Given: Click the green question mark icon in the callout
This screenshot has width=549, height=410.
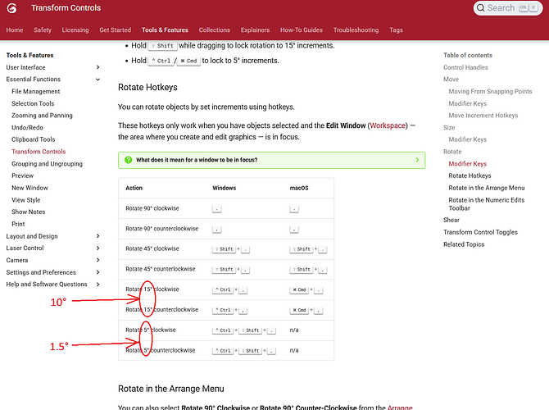Looking at the screenshot, I should point(128,160).
